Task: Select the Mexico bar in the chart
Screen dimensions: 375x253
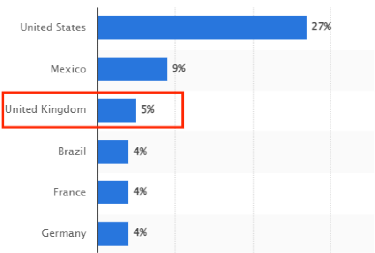Action: [x=133, y=69]
